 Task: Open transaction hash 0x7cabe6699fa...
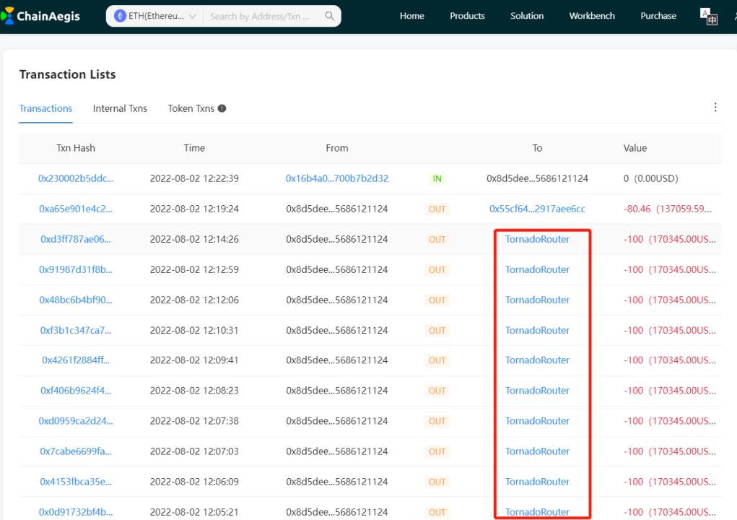point(76,451)
